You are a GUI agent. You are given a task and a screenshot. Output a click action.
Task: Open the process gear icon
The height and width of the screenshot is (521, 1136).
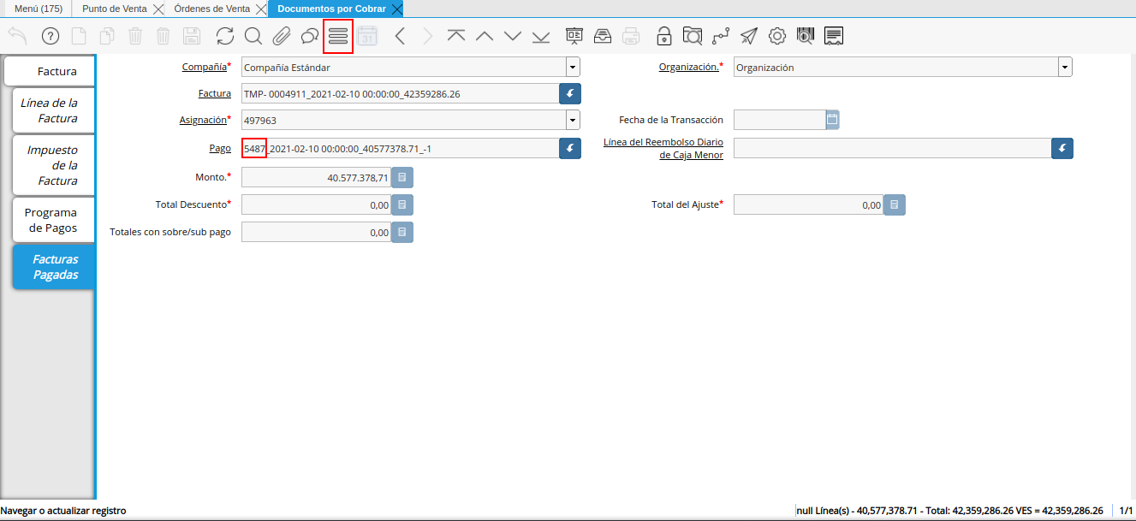click(777, 36)
